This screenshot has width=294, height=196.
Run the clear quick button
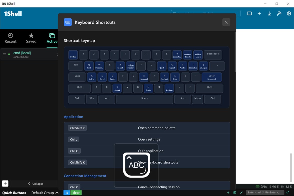point(76,193)
